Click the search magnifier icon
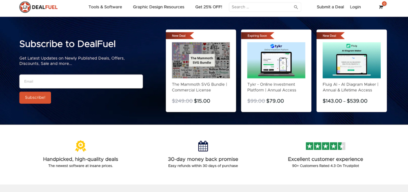The image size is (408, 192). pyautogui.click(x=296, y=7)
